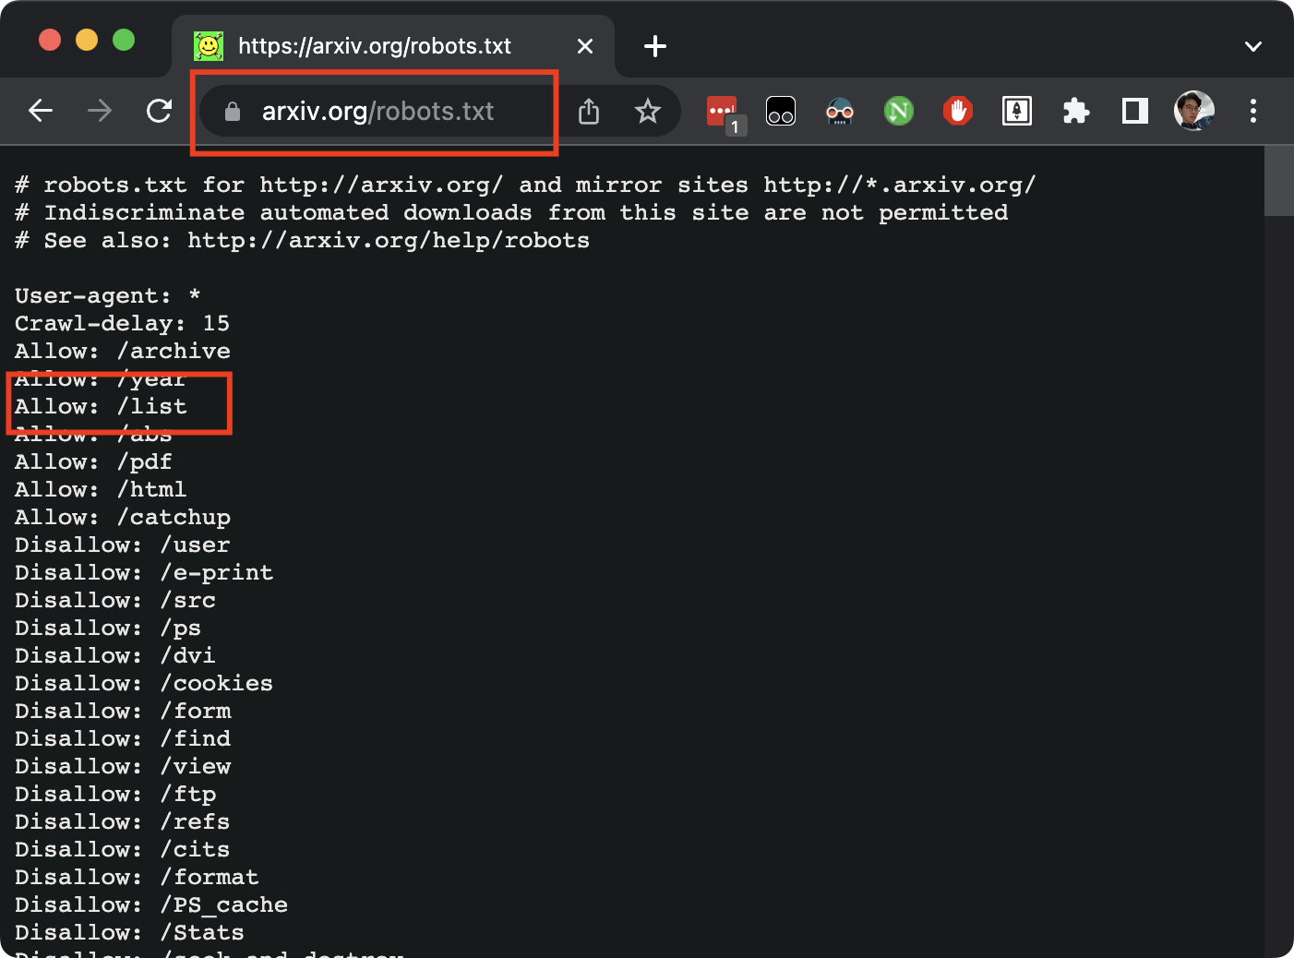Click the line 'Crawl-delay: 15'
The width and height of the screenshot is (1294, 958).
pyautogui.click(x=123, y=324)
